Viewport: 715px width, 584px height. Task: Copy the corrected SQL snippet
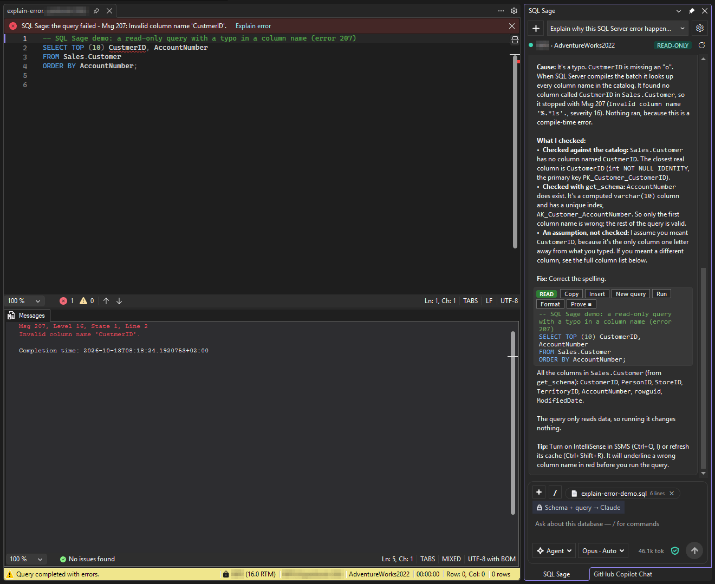click(x=571, y=294)
